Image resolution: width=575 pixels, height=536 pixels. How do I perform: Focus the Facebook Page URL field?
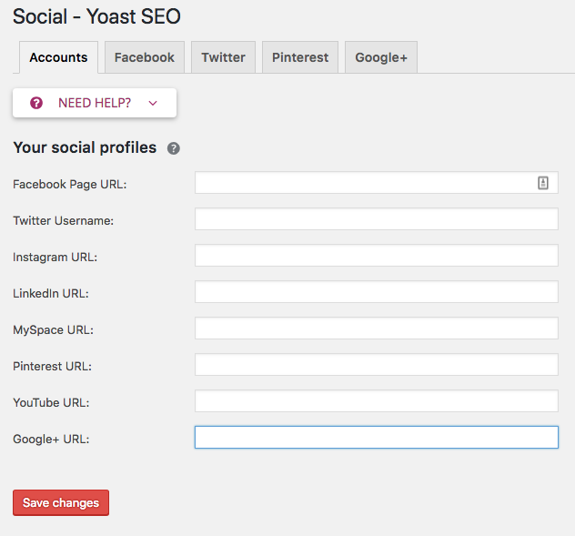pos(377,183)
